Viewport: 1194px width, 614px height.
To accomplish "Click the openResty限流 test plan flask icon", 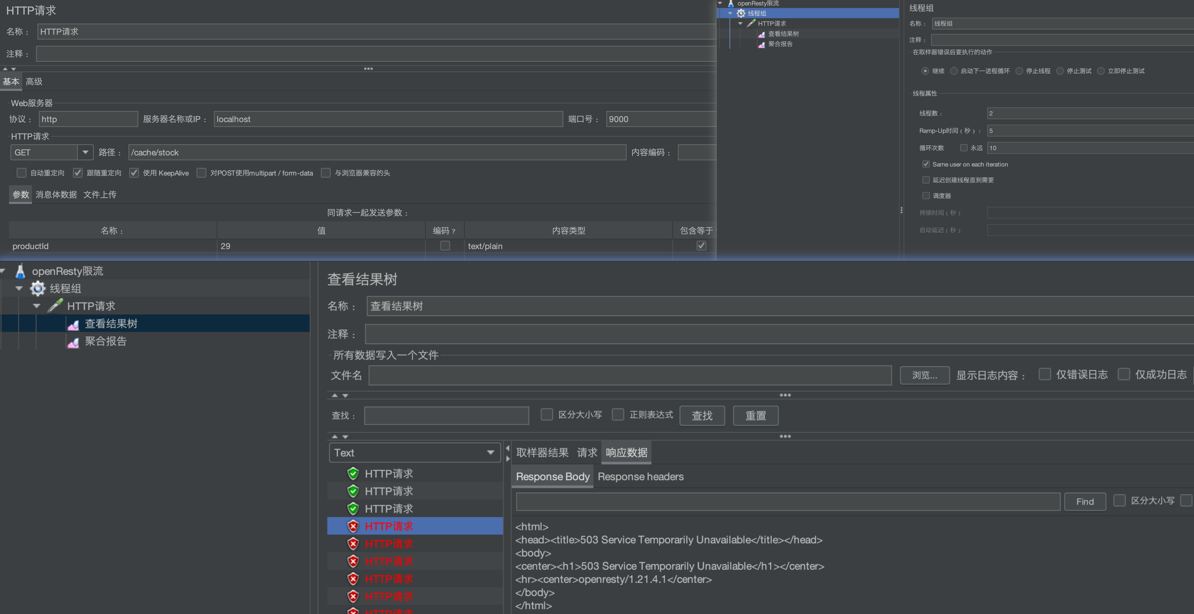I will (x=20, y=271).
